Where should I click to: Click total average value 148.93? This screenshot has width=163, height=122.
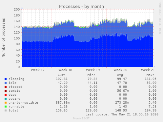pos(121,110)
